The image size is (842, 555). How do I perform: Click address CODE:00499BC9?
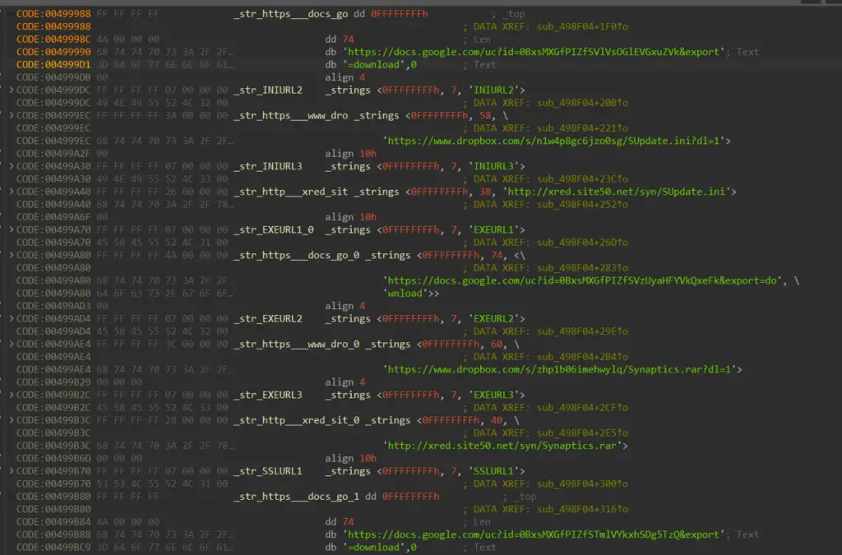pyautogui.click(x=53, y=548)
